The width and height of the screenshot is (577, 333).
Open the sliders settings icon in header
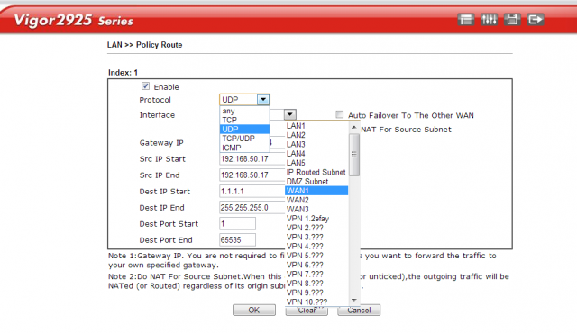click(489, 20)
